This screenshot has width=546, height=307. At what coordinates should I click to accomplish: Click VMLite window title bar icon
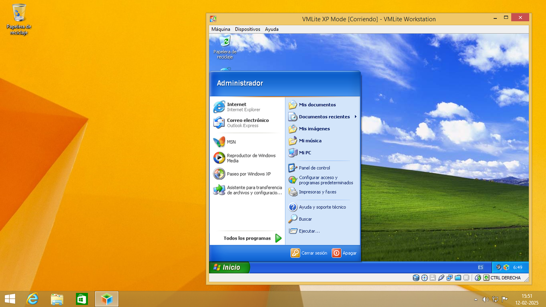click(x=213, y=19)
